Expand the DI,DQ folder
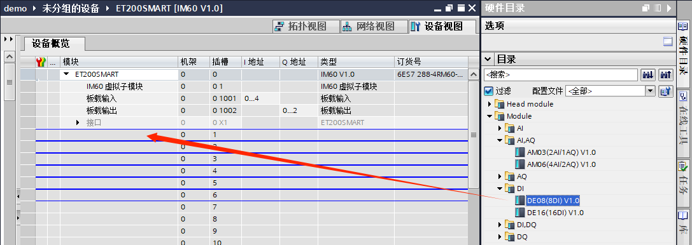Viewport: 692px width, 245px height. (500, 225)
